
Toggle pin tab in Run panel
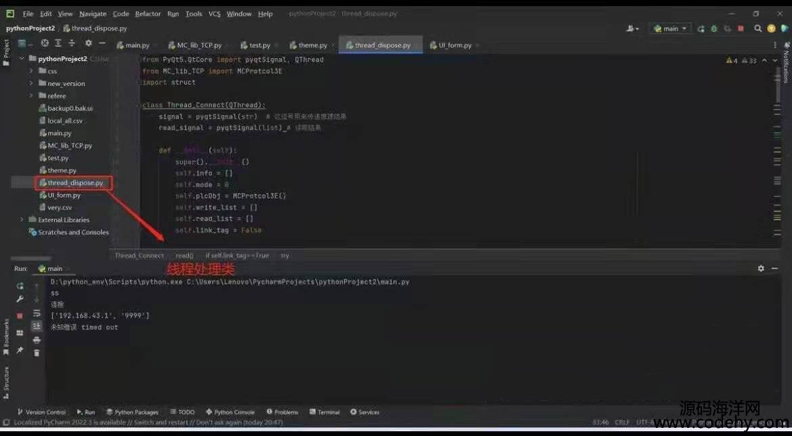click(x=20, y=350)
